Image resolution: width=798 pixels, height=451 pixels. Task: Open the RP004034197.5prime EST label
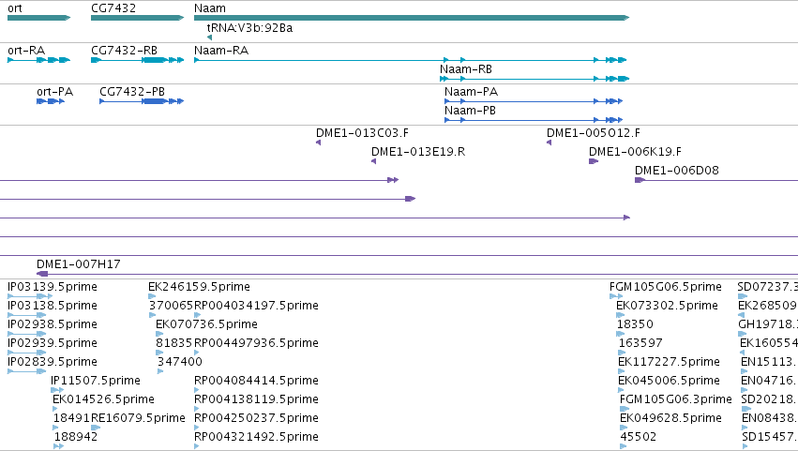[257, 306]
